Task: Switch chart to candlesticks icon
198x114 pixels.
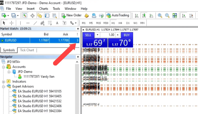Action: tap(144, 16)
